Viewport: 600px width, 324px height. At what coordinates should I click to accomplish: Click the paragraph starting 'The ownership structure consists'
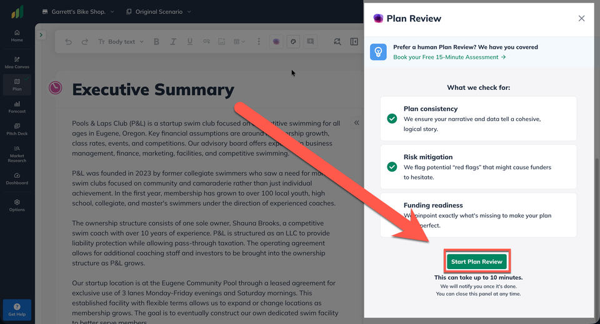pyautogui.click(x=201, y=243)
